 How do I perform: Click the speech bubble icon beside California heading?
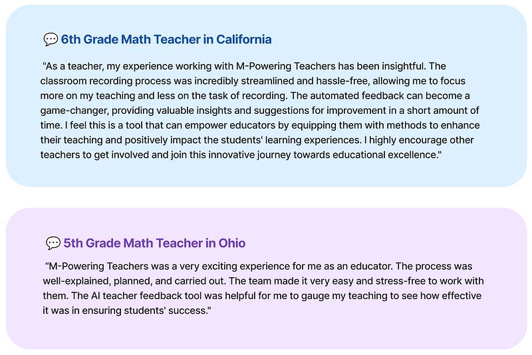click(51, 40)
